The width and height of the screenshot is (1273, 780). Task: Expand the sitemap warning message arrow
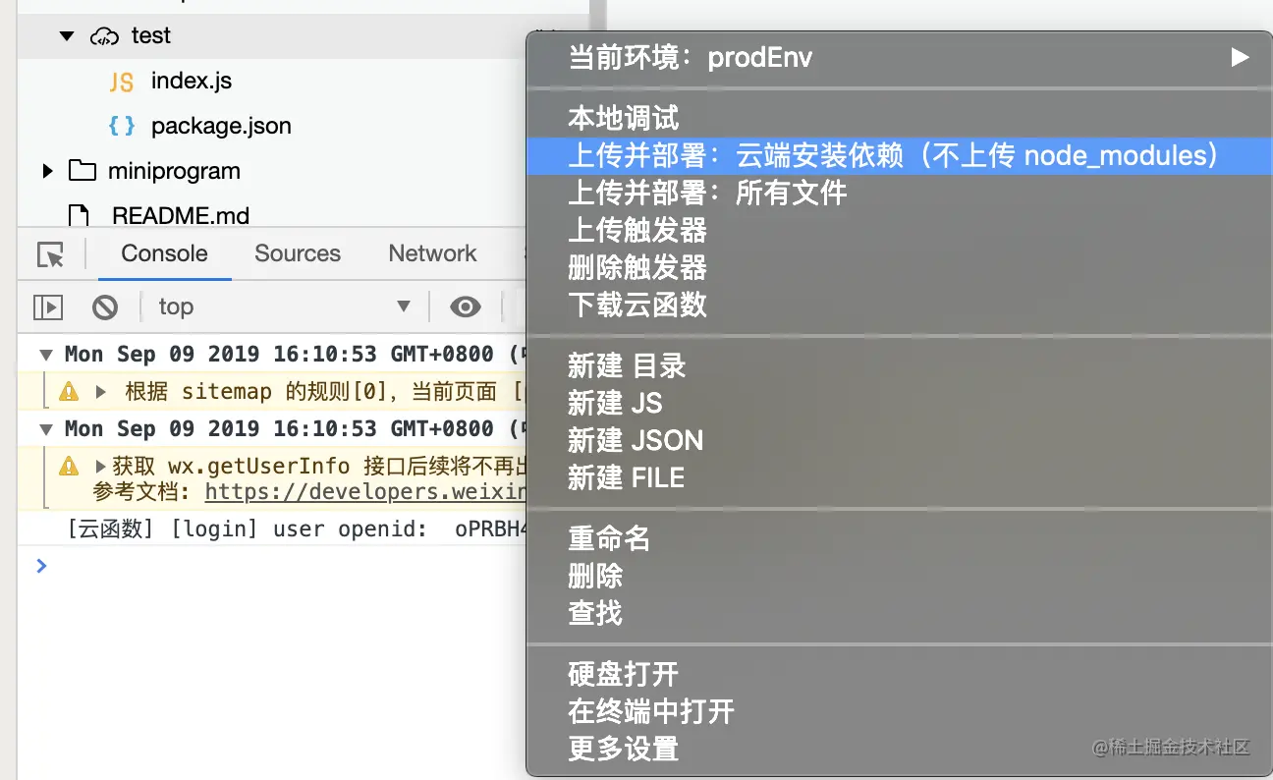[101, 392]
